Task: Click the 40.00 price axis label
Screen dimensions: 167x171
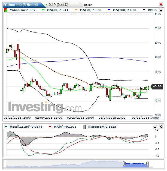Action: (x=158, y=115)
